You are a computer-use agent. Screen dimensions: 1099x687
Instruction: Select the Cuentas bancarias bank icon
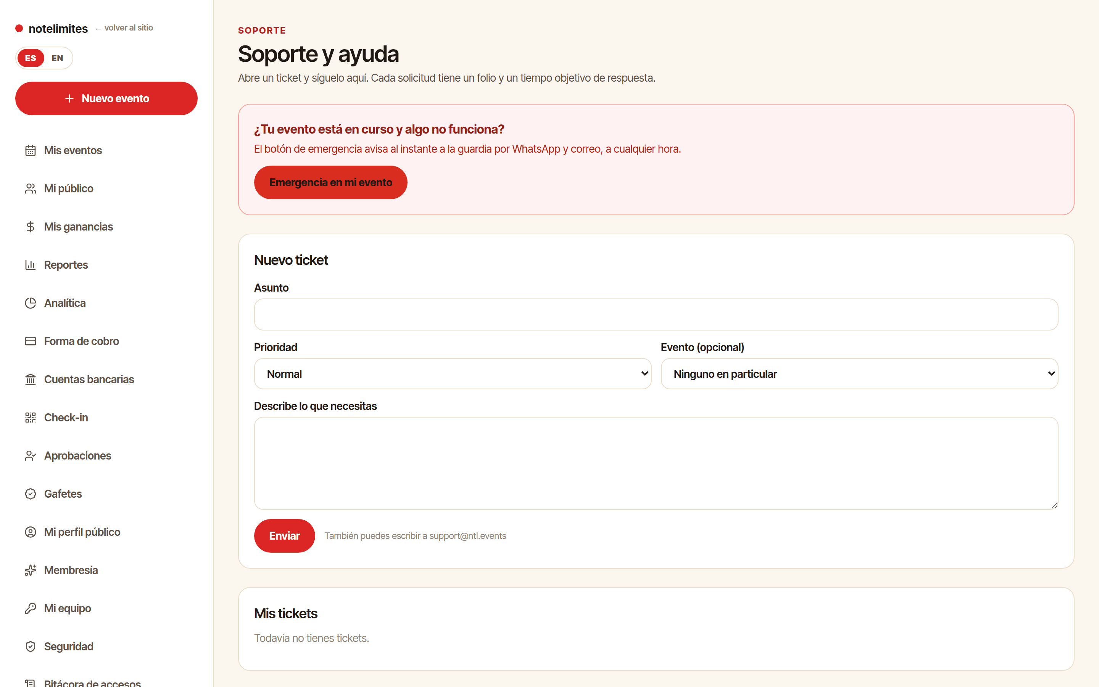(x=31, y=379)
